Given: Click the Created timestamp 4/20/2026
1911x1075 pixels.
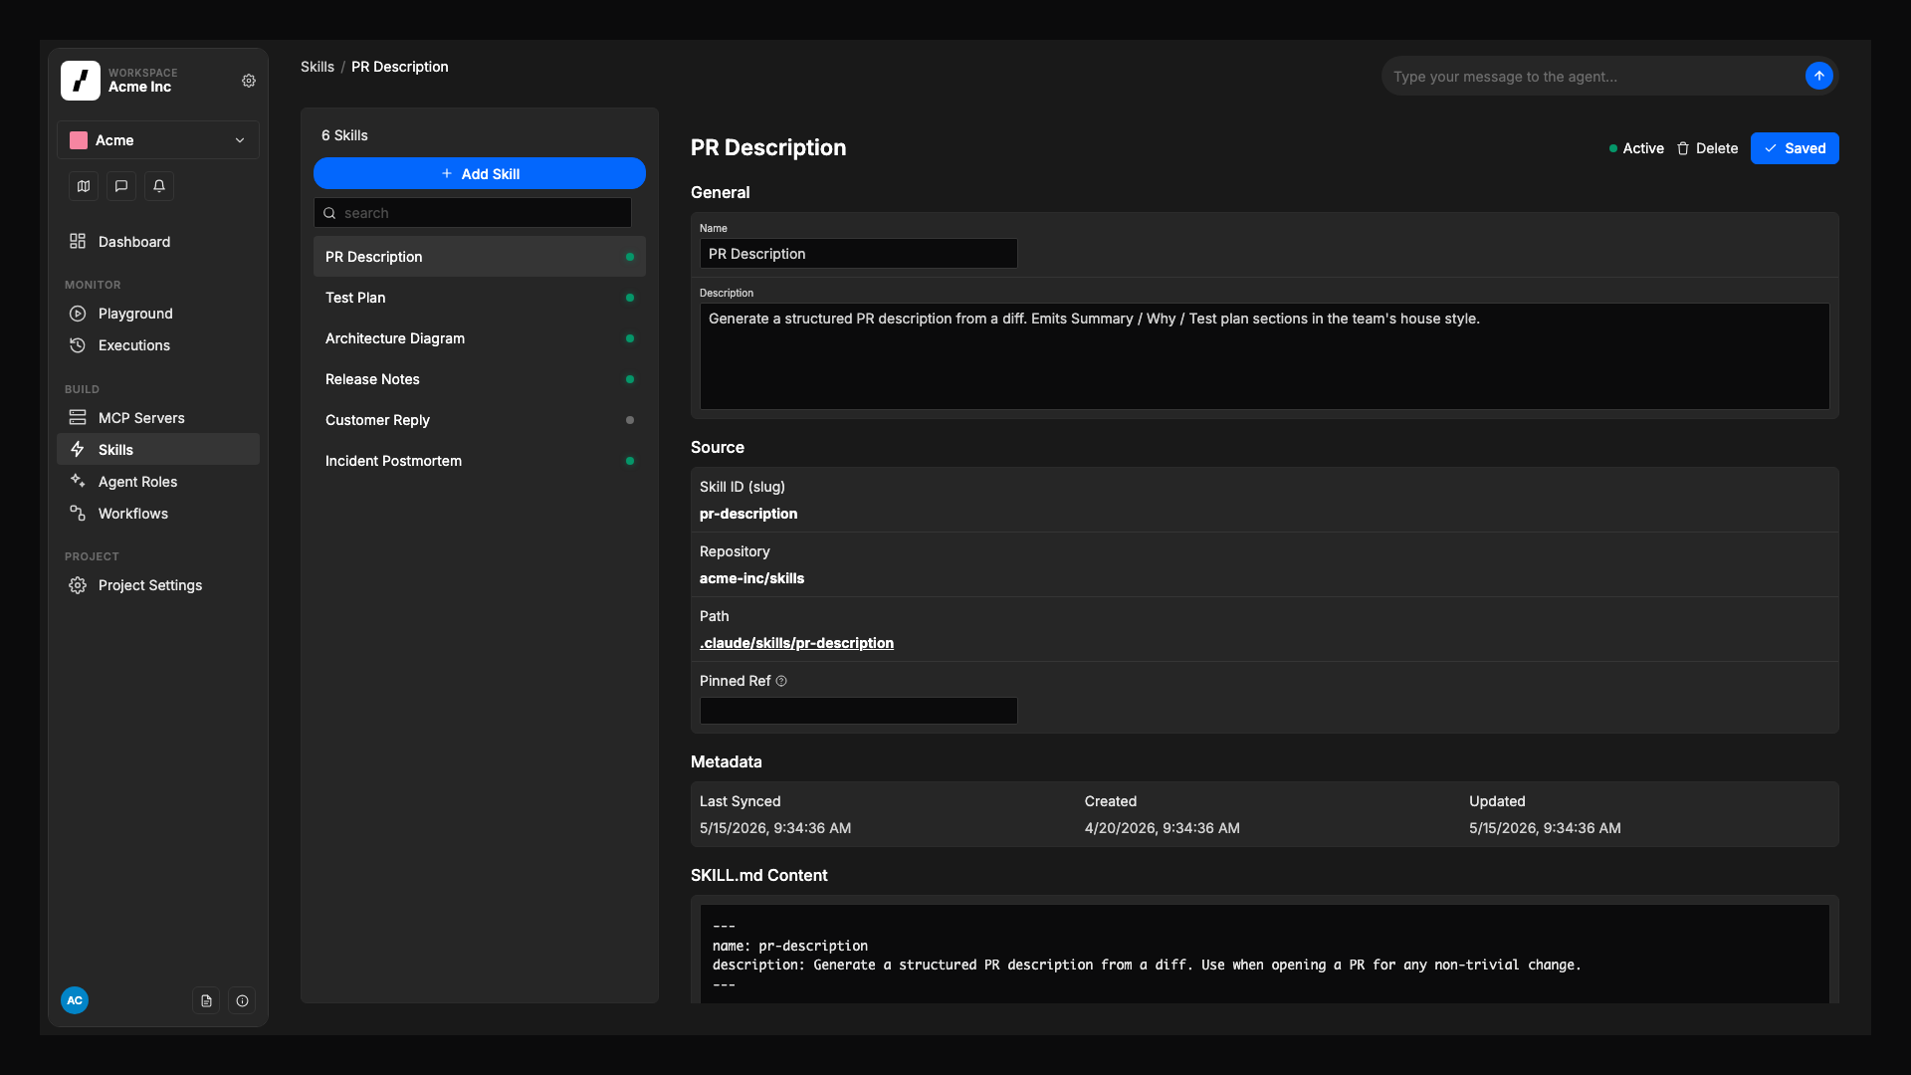Looking at the screenshot, I should [x=1162, y=828].
